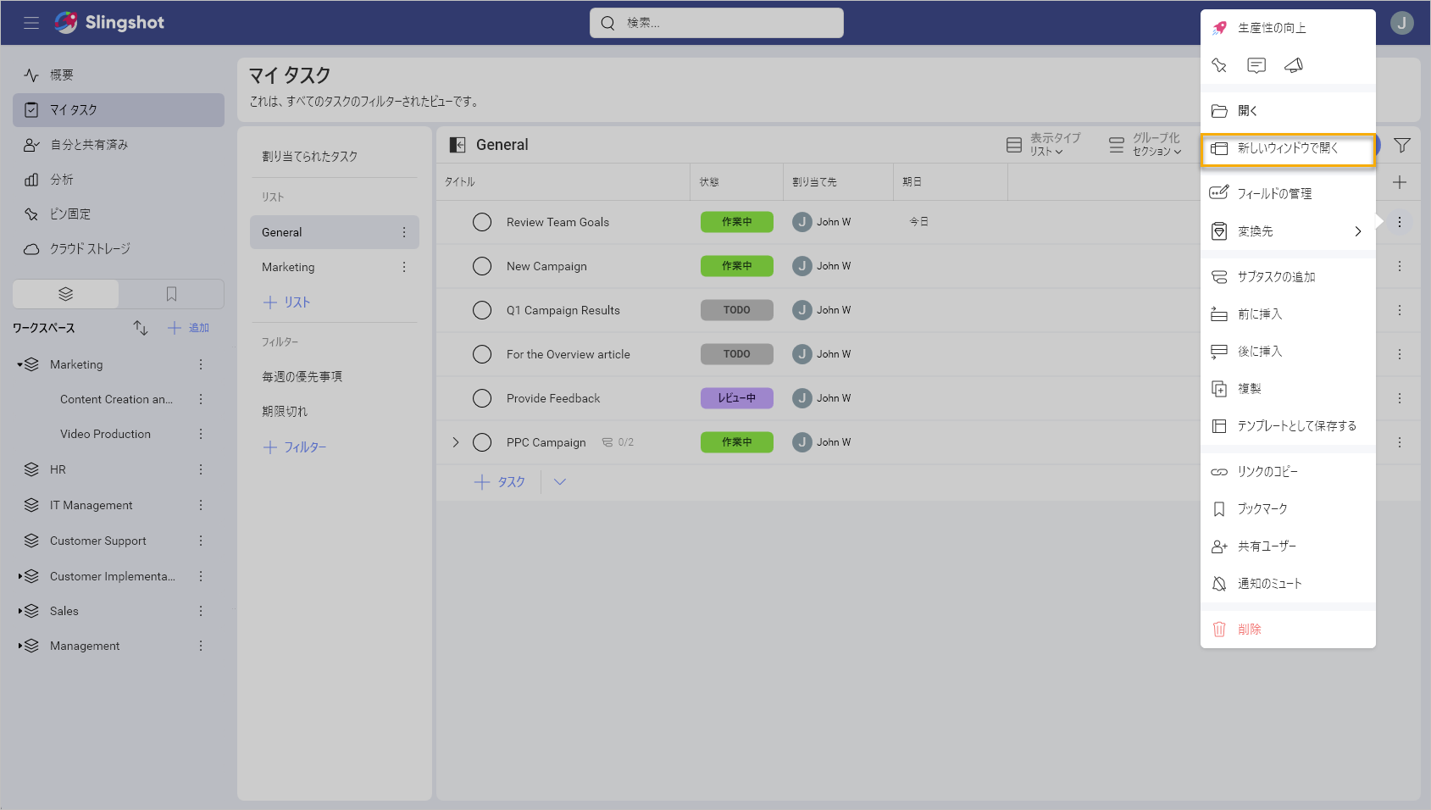
Task: Click the chat discussion icon in menu
Action: tap(1256, 65)
